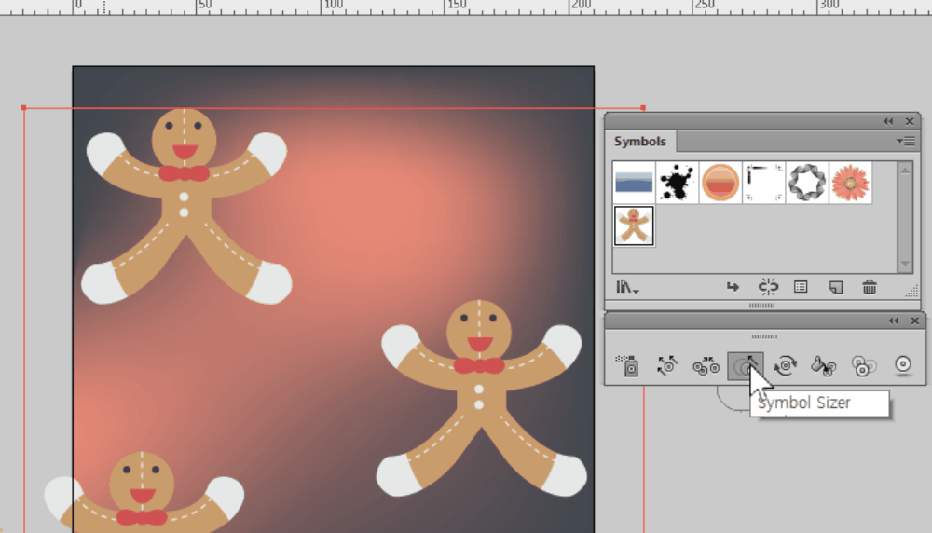Select the Symbol Stainer tool
The height and width of the screenshot is (533, 932).
point(824,365)
